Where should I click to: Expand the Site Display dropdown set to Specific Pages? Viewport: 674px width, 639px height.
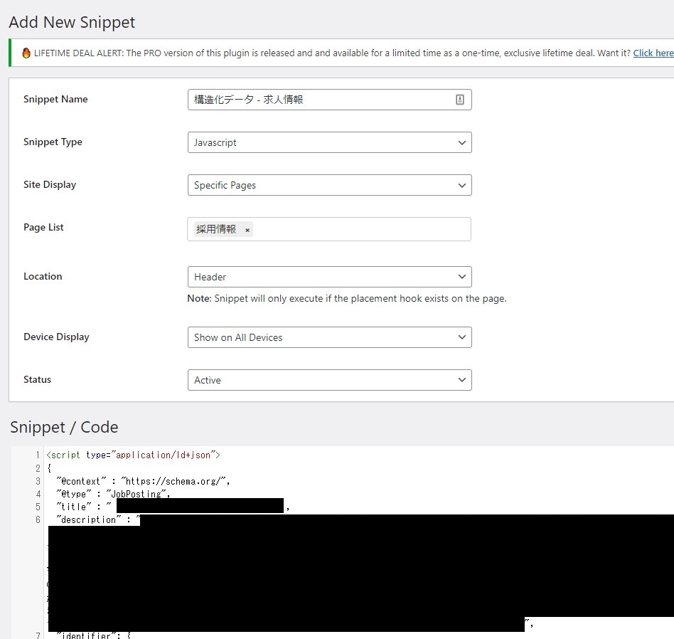(329, 185)
